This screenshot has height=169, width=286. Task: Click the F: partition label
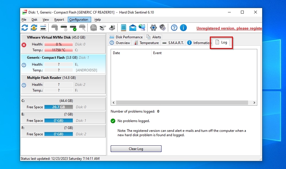click(23, 128)
